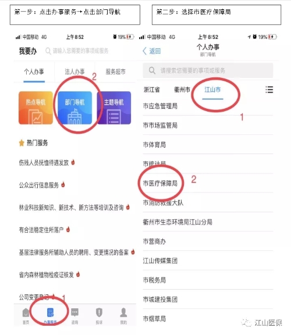Select the 浙江省 region tab
This screenshot has width=291, height=335.
(x=152, y=90)
